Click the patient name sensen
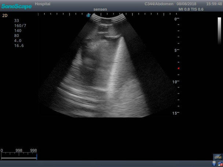 (x=100, y=10)
